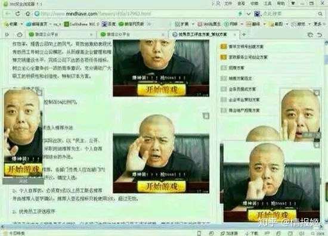Expand the 截图 dropdown arrow
This screenshot has height=236, width=328.
coord(287,24)
